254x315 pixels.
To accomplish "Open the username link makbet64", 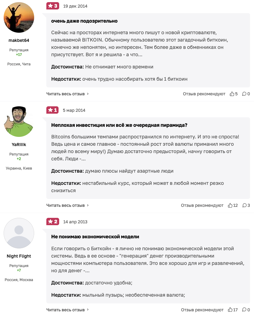I will click(x=19, y=40).
